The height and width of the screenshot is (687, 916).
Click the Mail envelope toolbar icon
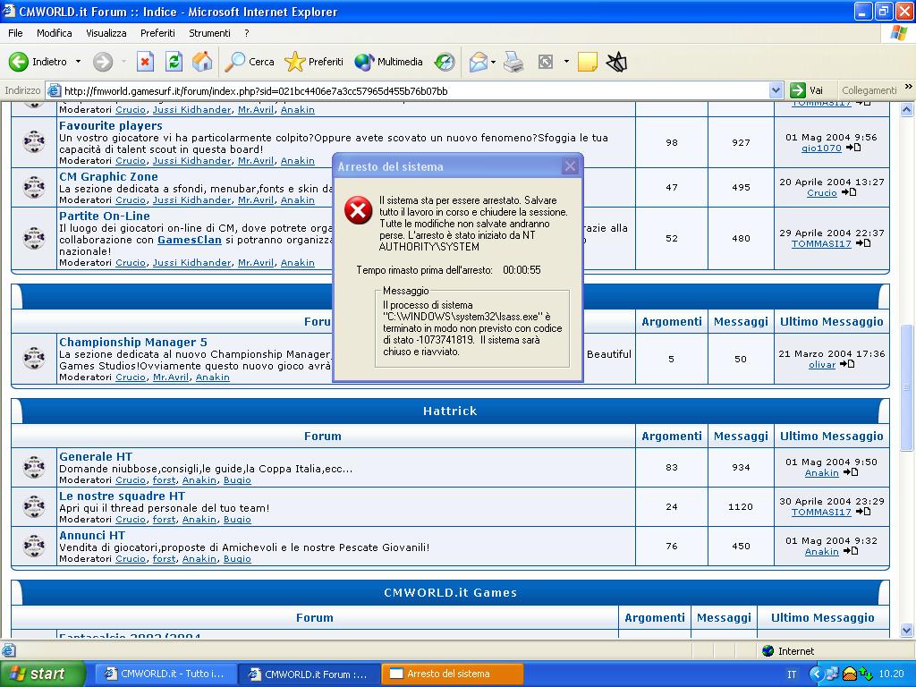click(x=478, y=62)
